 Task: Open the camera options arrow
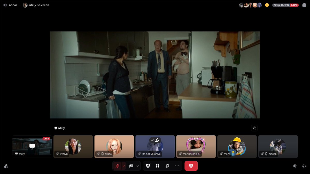(137, 166)
